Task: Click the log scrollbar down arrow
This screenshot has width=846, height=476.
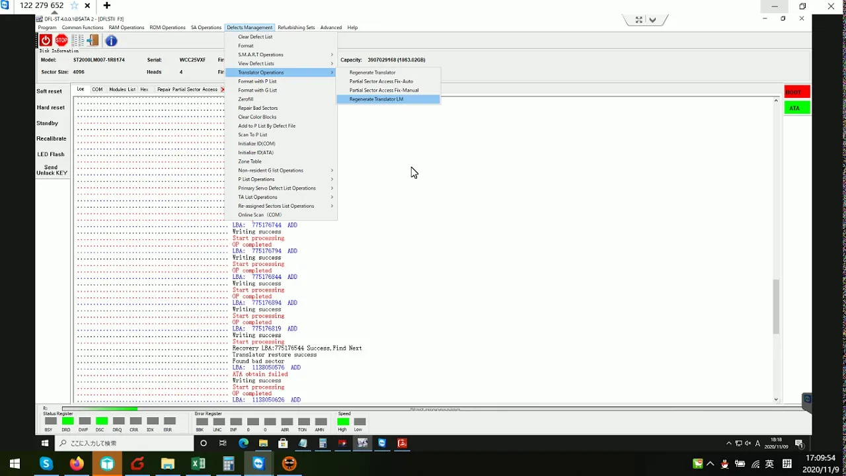Action: click(776, 399)
